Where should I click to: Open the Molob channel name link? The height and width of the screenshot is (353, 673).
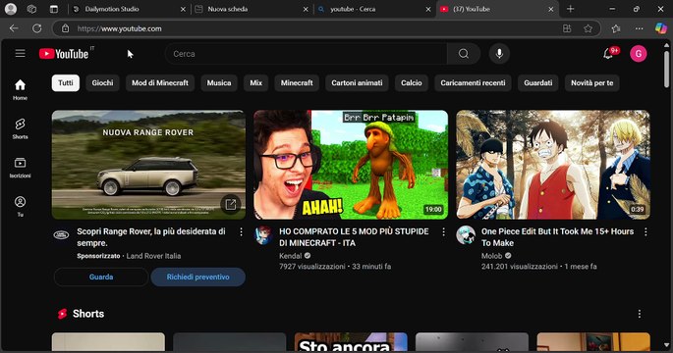click(x=491, y=256)
